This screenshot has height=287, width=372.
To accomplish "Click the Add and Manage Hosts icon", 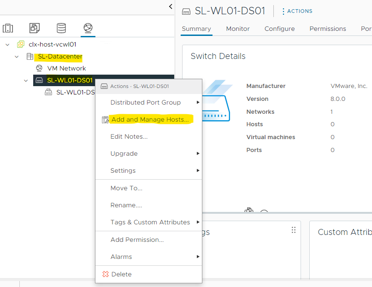I will (105, 120).
